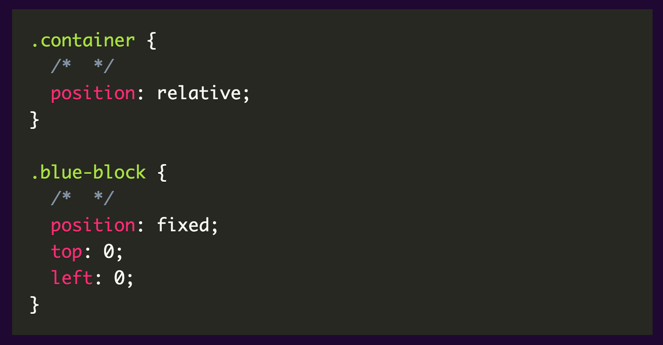Click the position property above relative value
This screenshot has height=345, width=663.
coord(93,94)
